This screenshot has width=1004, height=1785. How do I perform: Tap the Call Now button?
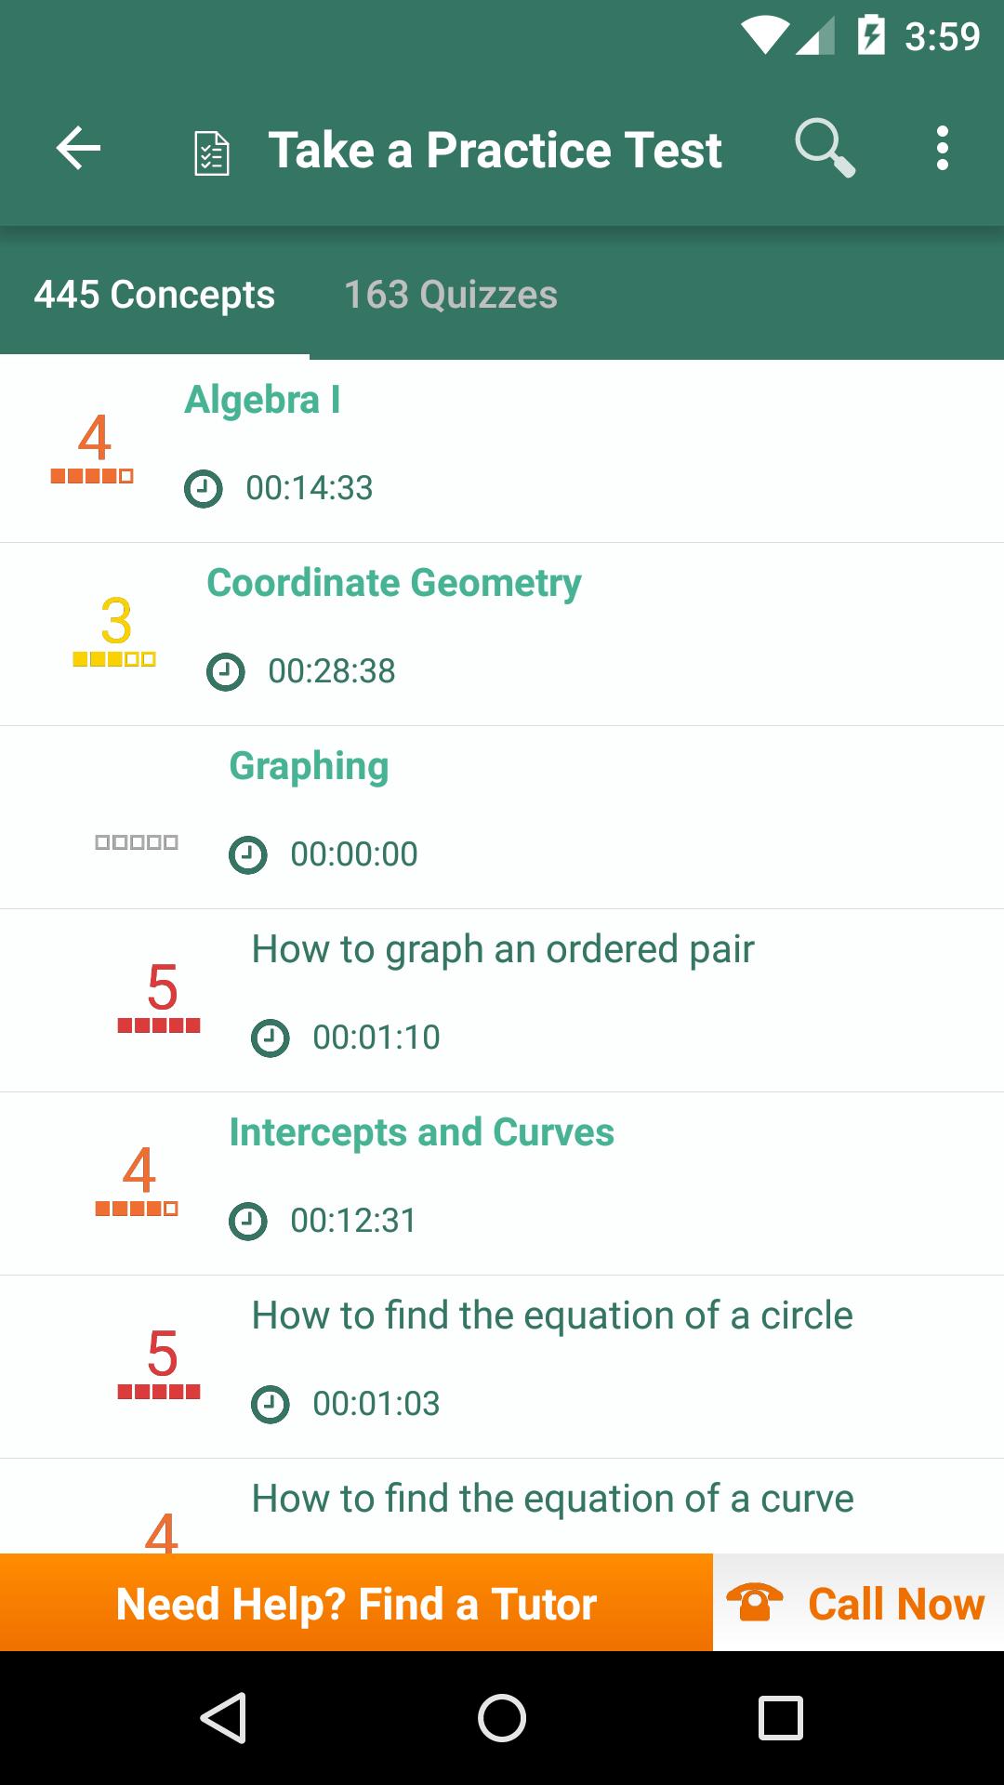coord(859,1603)
